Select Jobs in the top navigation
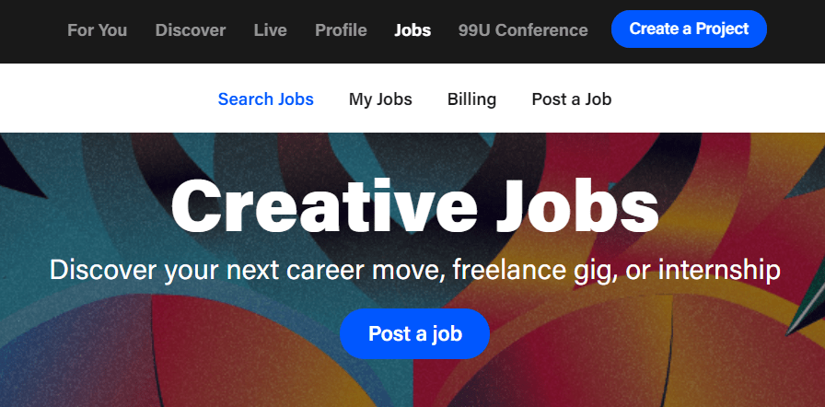The height and width of the screenshot is (407, 825). [x=412, y=30]
